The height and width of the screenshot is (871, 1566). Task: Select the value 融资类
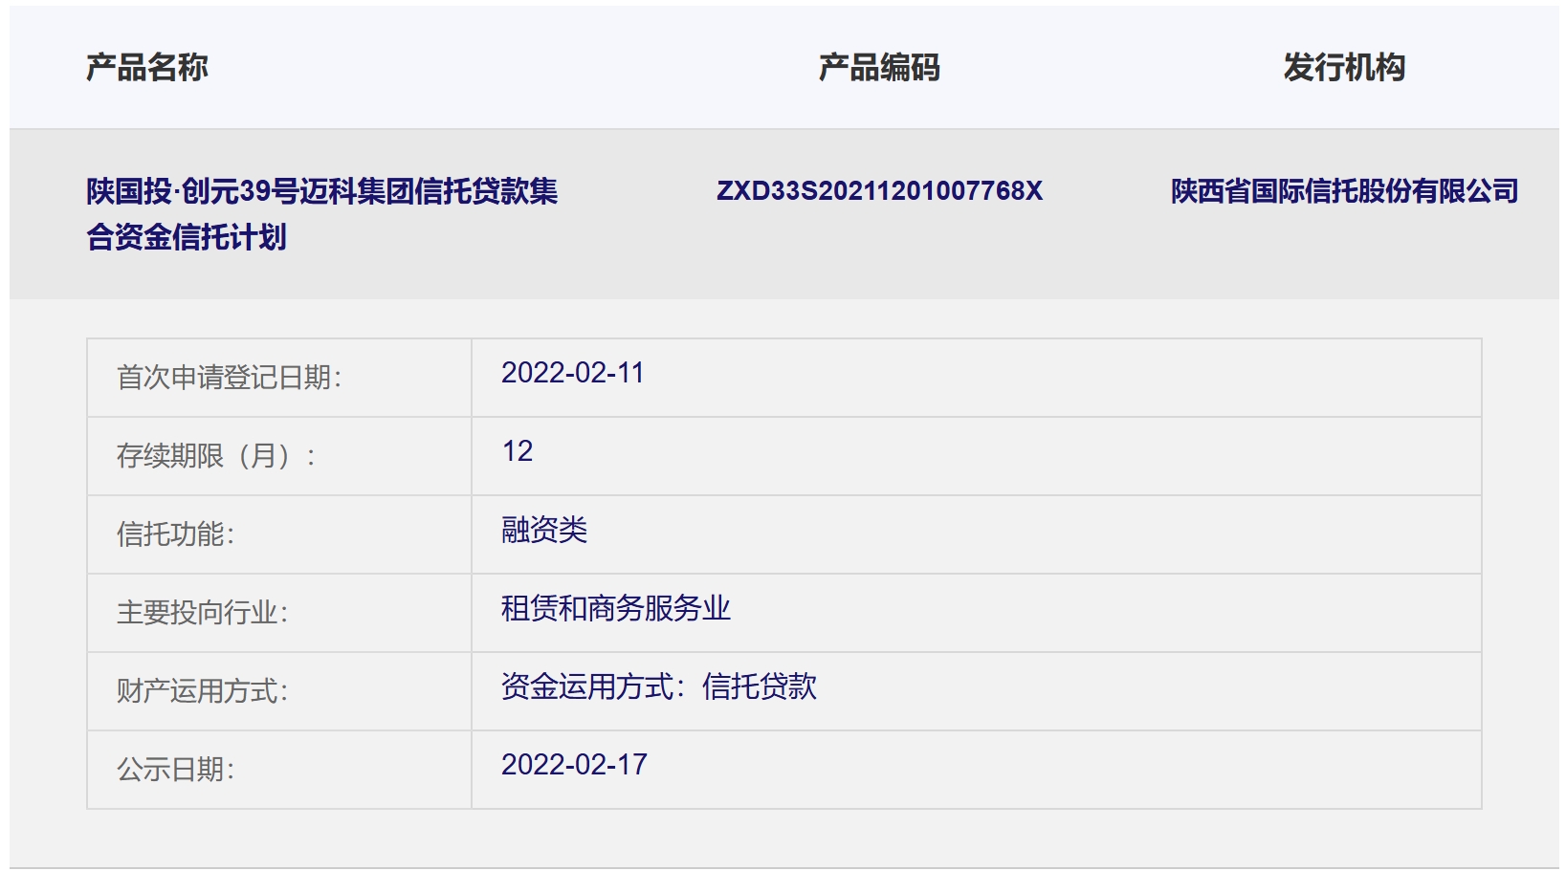544,530
